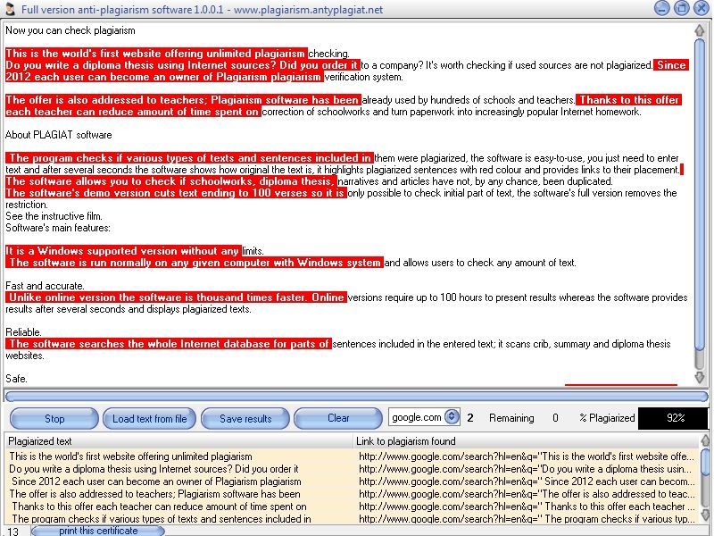Click the 'Reliable.' heading line
The height and width of the screenshot is (536, 714).
click(x=24, y=332)
